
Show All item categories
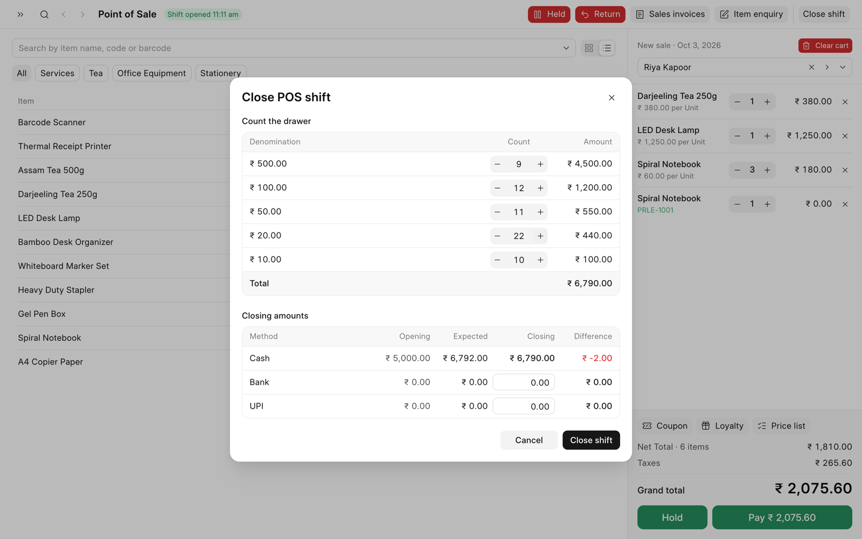[22, 73]
